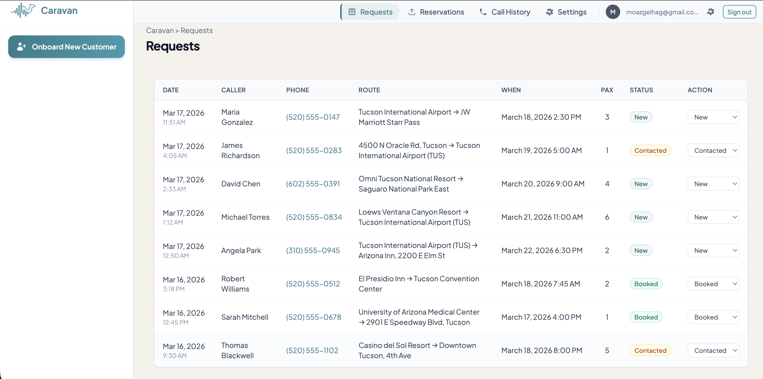Image resolution: width=763 pixels, height=379 pixels.
Task: Open the action dropdown for Maria Gonzalez
Action: [713, 117]
